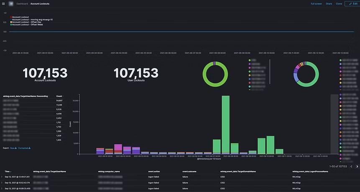Click first green legend dot of left donut chart

[250, 61]
